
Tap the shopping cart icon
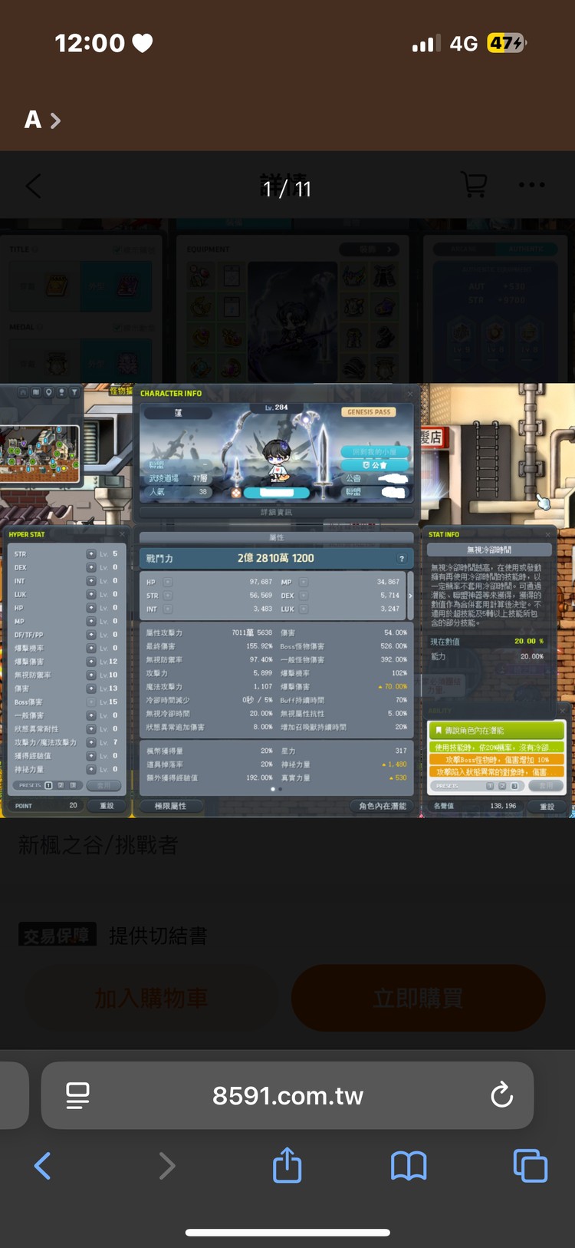tap(474, 184)
